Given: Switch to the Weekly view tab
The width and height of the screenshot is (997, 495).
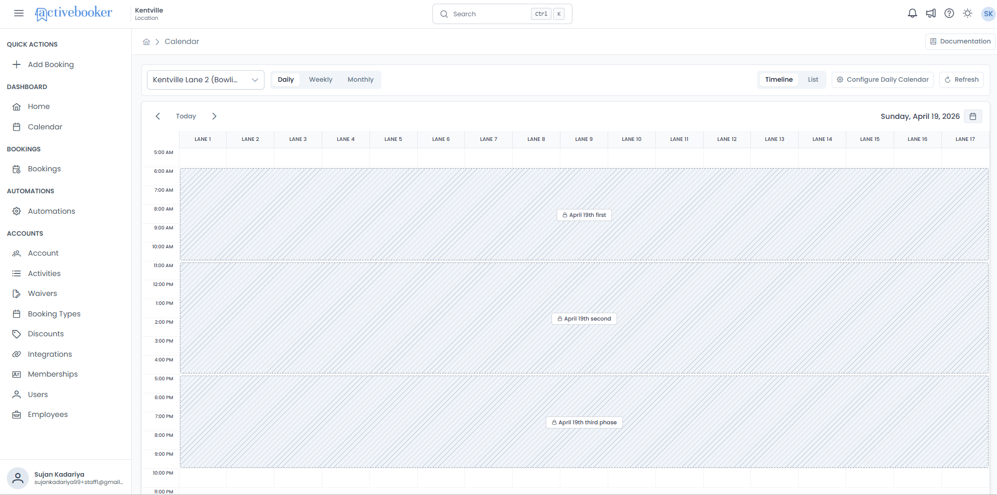Looking at the screenshot, I should (x=321, y=80).
